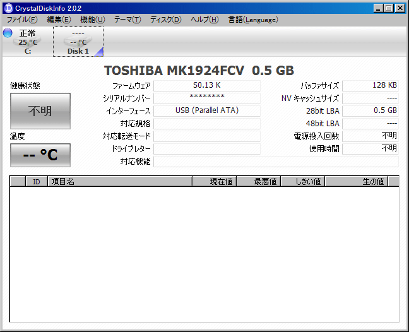Click the バッファサイズ label
This screenshot has height=332, width=409.
click(320, 86)
